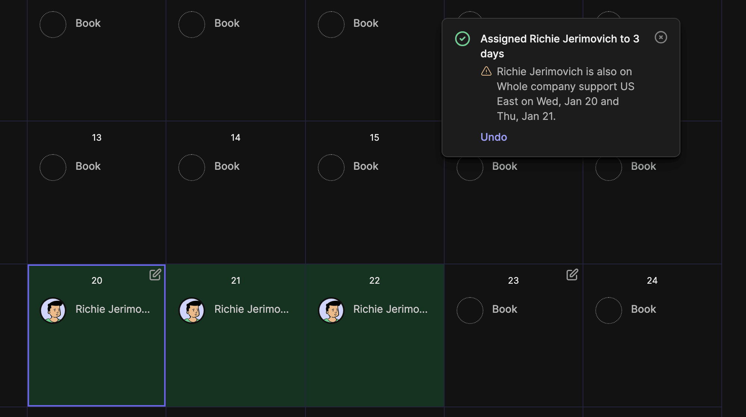Click the empty avatar circle on day 24
This screenshot has height=417, width=746.
609,311
